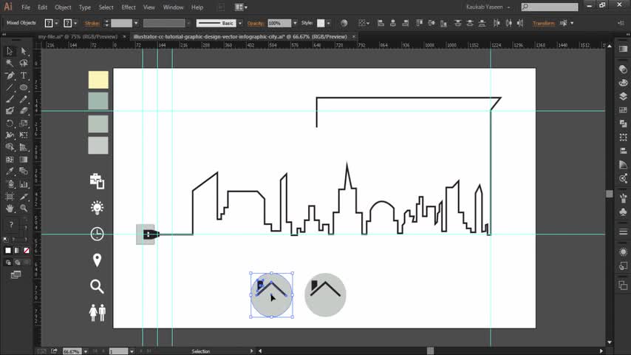631x355 pixels.
Task: Pick the Hand tool
Action: 10,209
